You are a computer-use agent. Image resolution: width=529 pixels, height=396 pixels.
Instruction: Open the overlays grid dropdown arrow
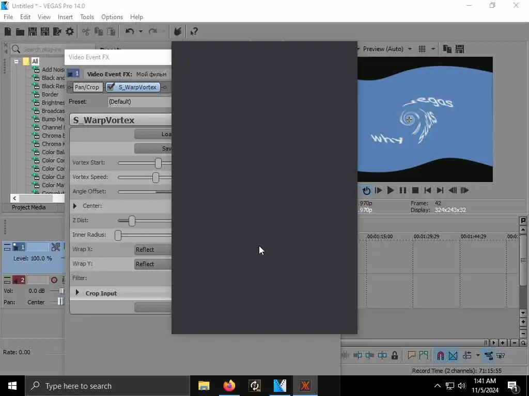coord(433,49)
